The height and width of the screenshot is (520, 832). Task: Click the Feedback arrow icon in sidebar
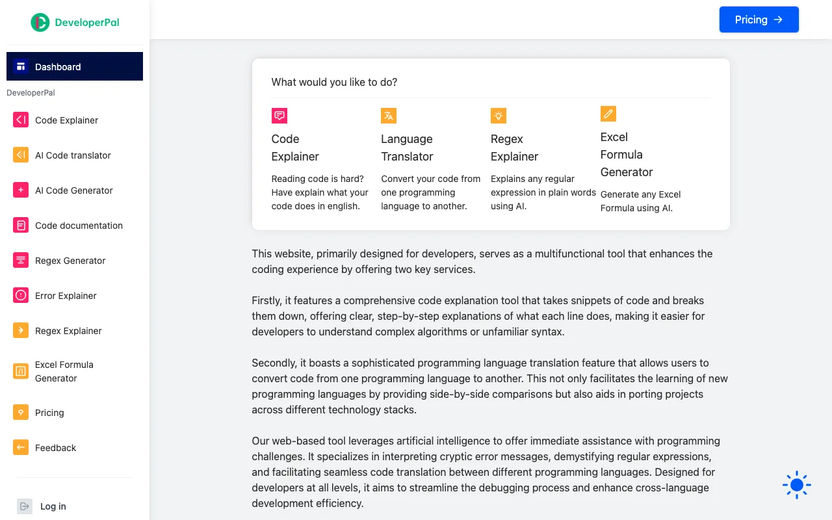pyautogui.click(x=20, y=447)
